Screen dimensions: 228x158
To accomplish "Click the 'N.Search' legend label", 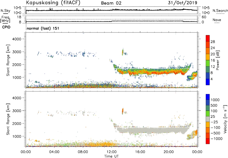I will (220, 11).
